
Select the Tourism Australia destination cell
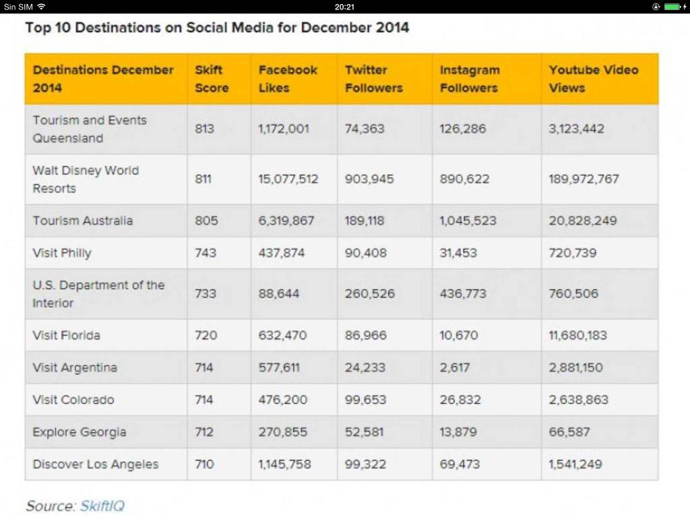(83, 221)
